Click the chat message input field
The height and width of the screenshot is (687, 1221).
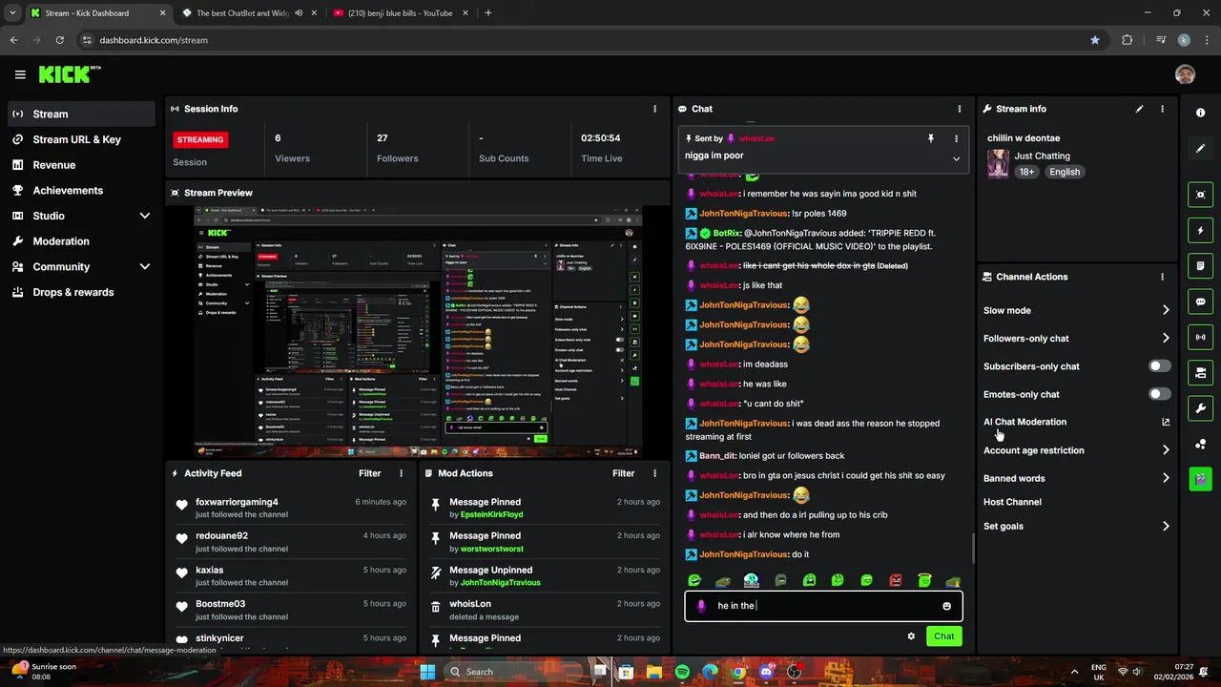pyautogui.click(x=823, y=606)
